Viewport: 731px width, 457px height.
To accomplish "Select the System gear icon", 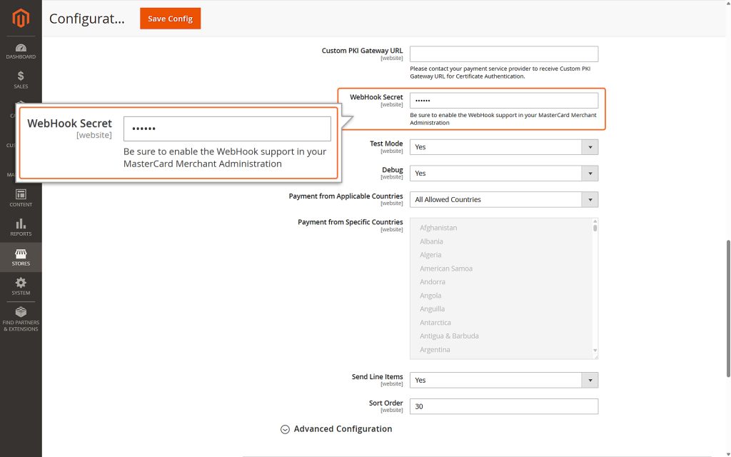I will click(21, 284).
